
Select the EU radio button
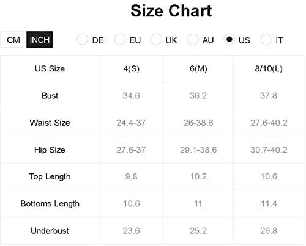[x=119, y=39]
